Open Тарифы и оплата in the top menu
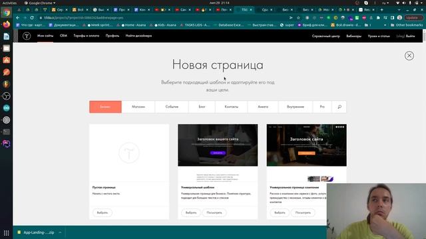 [x=87, y=36]
